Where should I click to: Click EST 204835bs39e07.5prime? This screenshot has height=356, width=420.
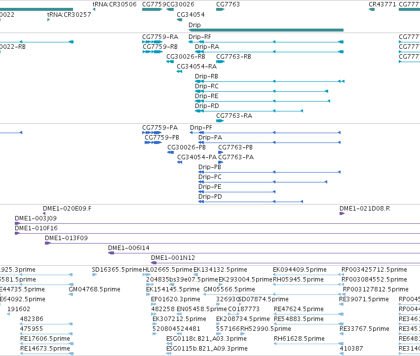point(182,280)
